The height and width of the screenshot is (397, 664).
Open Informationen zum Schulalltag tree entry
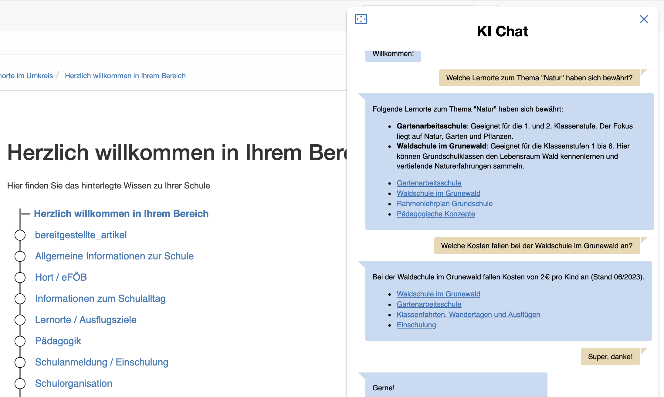pyautogui.click(x=100, y=299)
